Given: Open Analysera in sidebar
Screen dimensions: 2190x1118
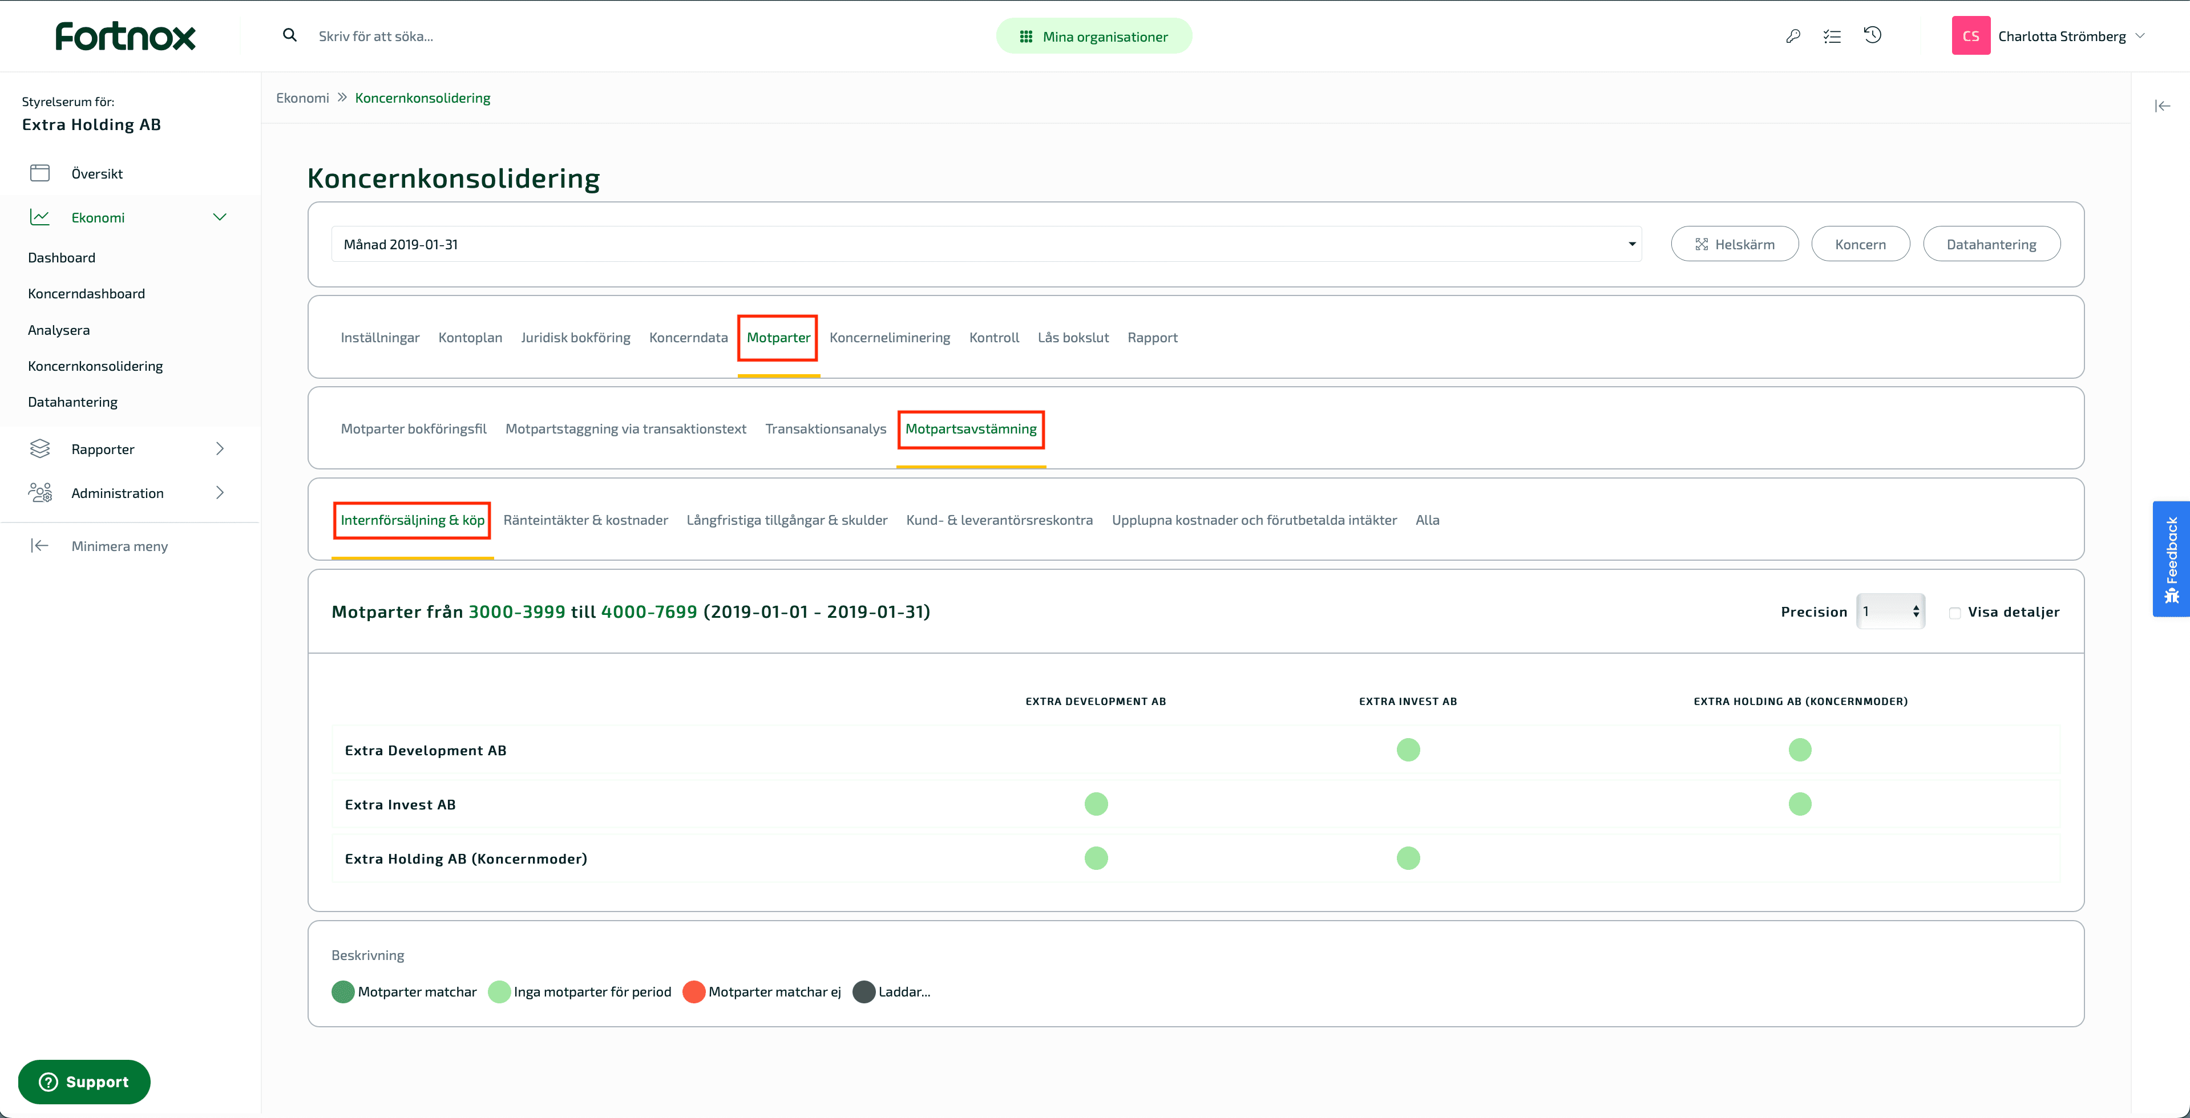Looking at the screenshot, I should 59,330.
